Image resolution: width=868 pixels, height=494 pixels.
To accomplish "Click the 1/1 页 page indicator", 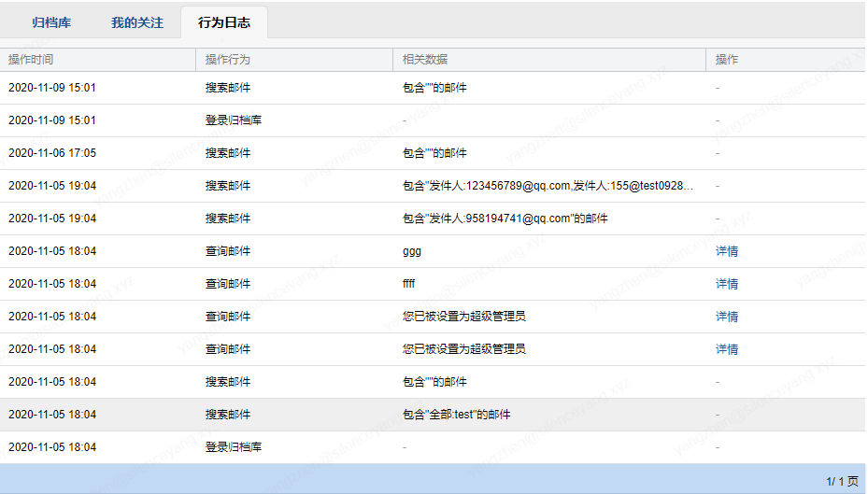I will coord(842,481).
